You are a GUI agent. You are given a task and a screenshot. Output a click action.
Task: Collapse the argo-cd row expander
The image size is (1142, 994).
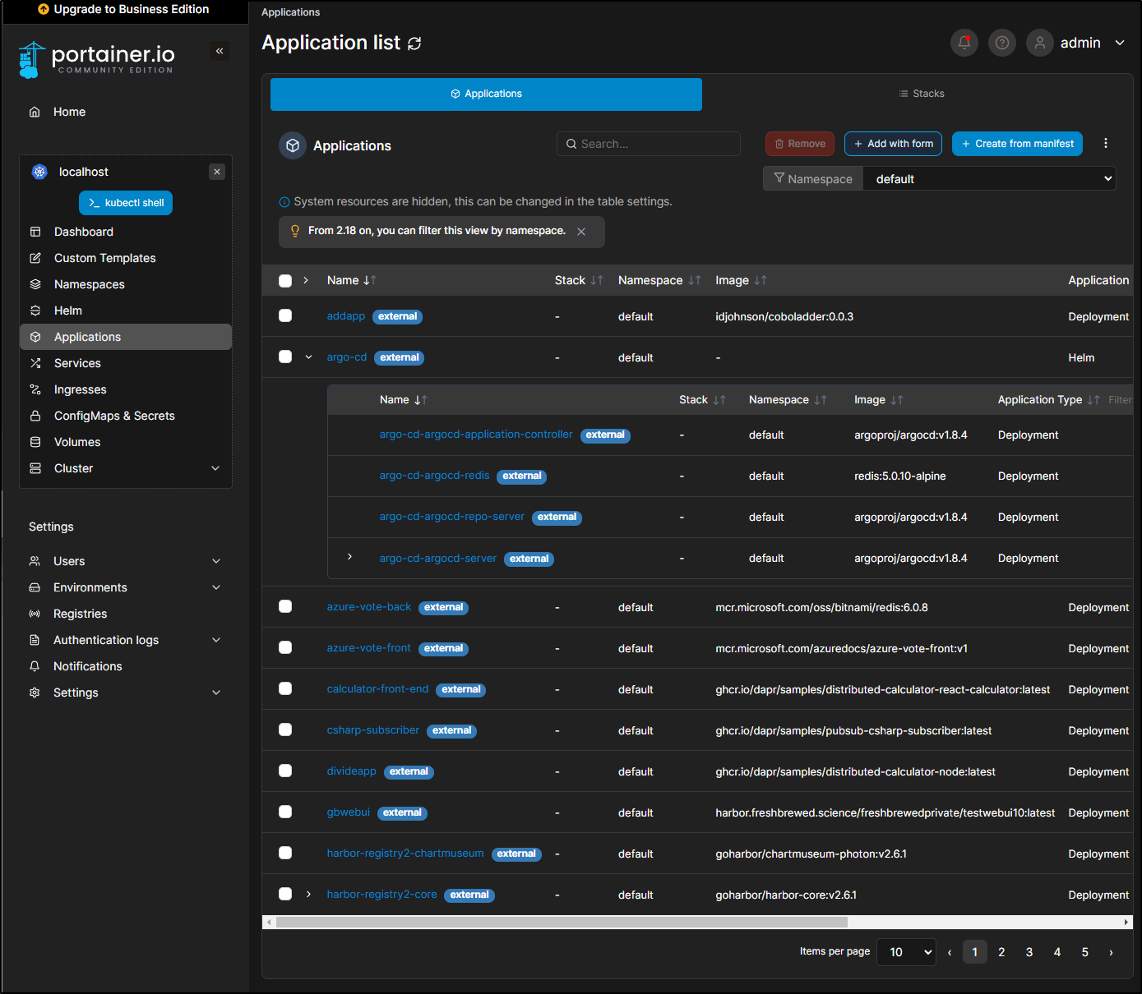[308, 357]
